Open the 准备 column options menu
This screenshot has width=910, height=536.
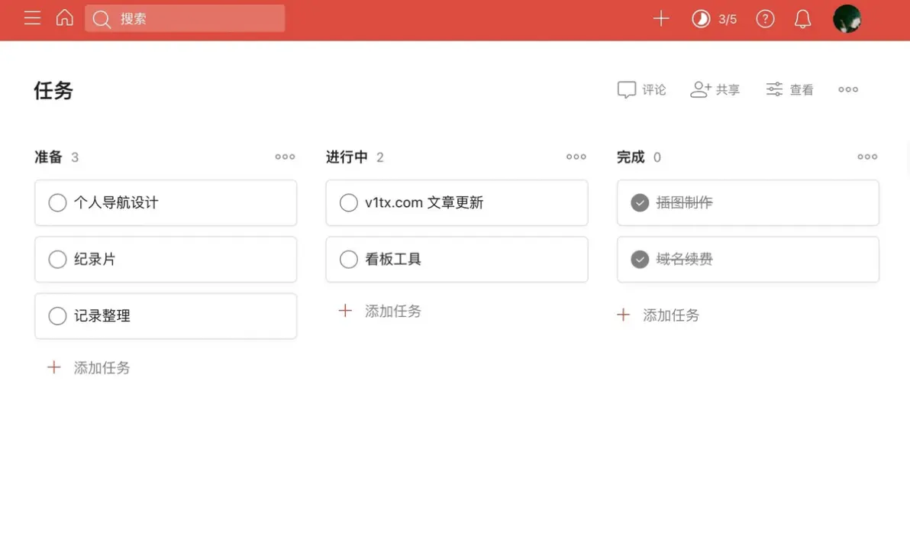tap(285, 157)
